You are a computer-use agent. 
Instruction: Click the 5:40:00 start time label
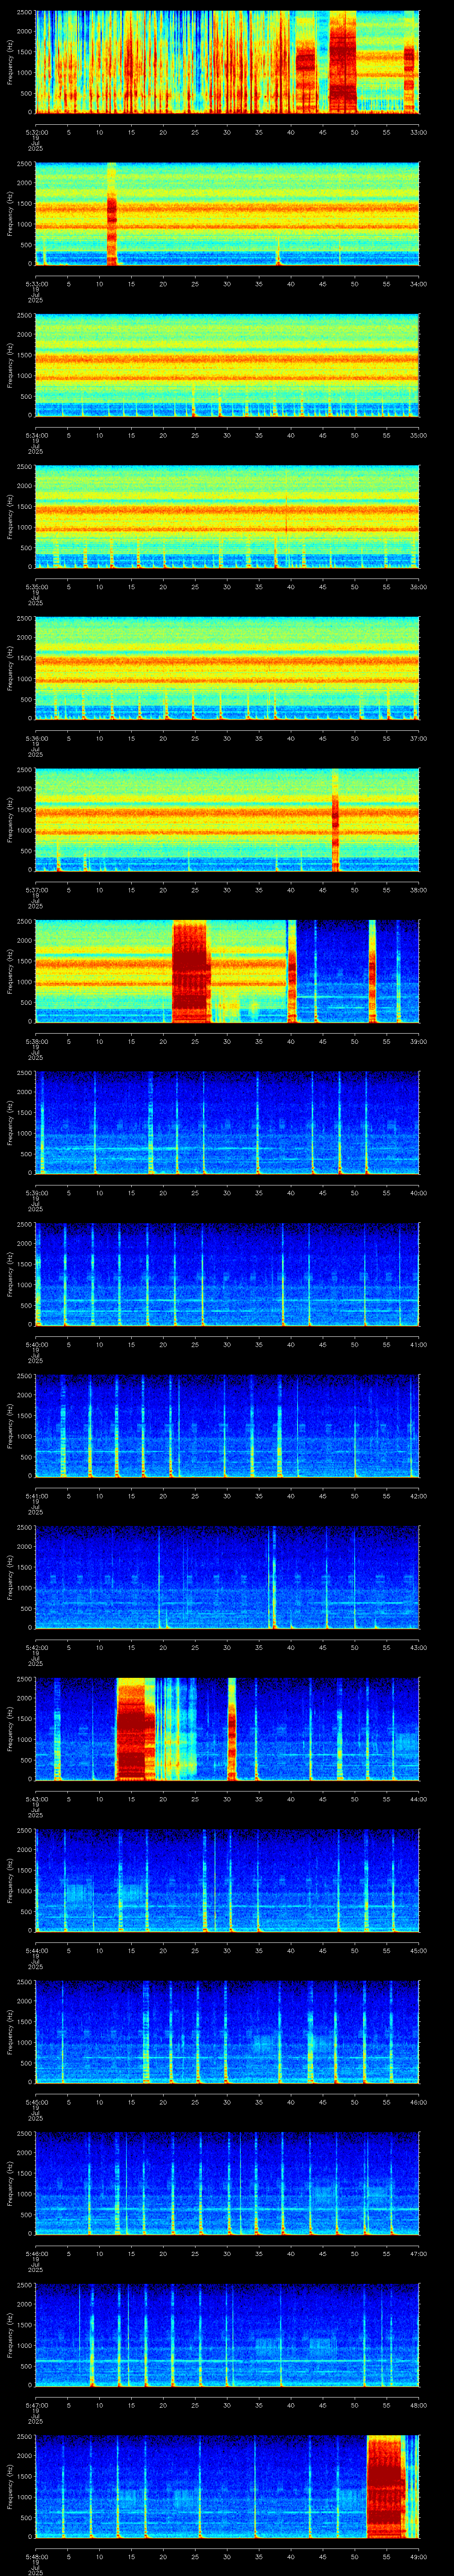(37, 1344)
